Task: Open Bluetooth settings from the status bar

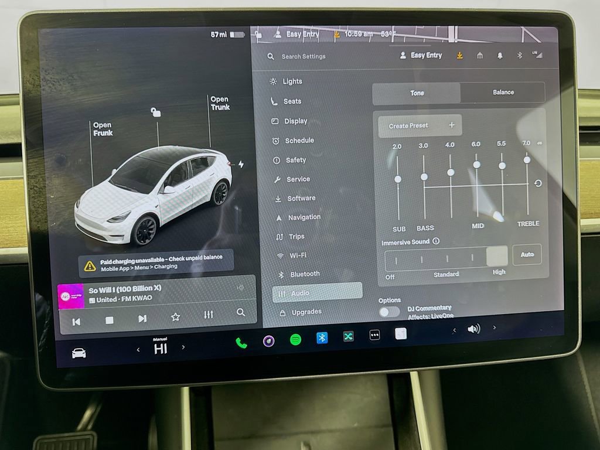Action: 518,56
